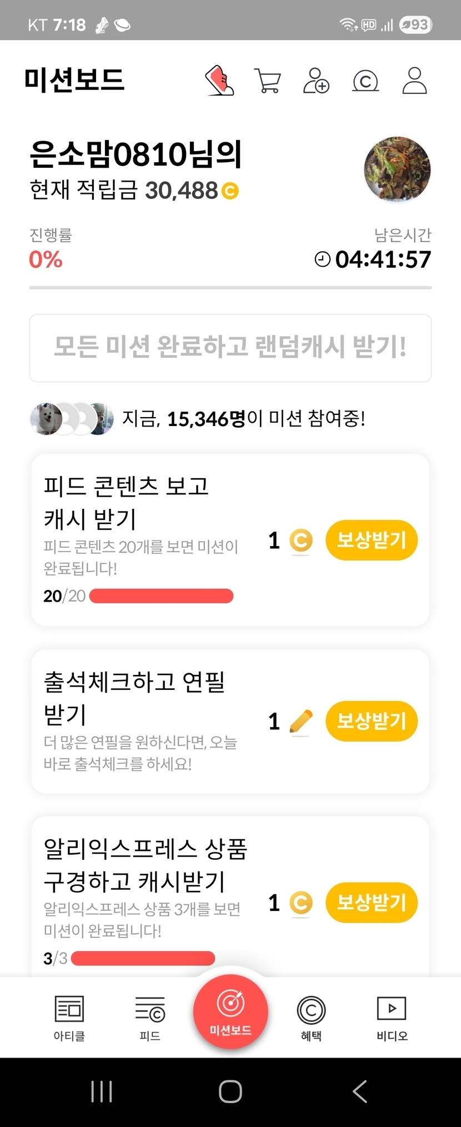This screenshot has width=461, height=1127.
Task: Open my profile page icon
Action: click(x=414, y=81)
